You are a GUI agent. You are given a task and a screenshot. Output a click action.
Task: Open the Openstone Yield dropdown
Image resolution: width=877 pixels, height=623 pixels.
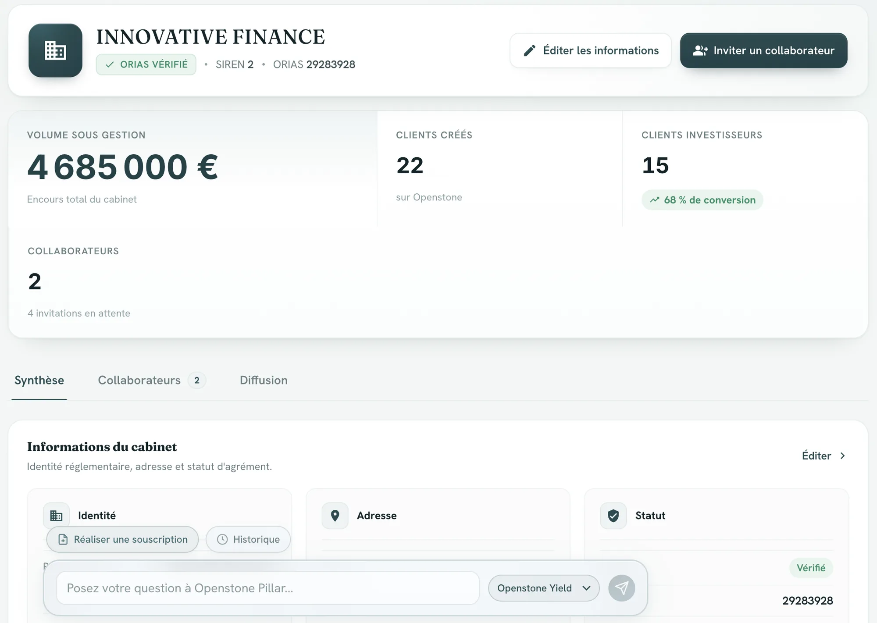(544, 588)
